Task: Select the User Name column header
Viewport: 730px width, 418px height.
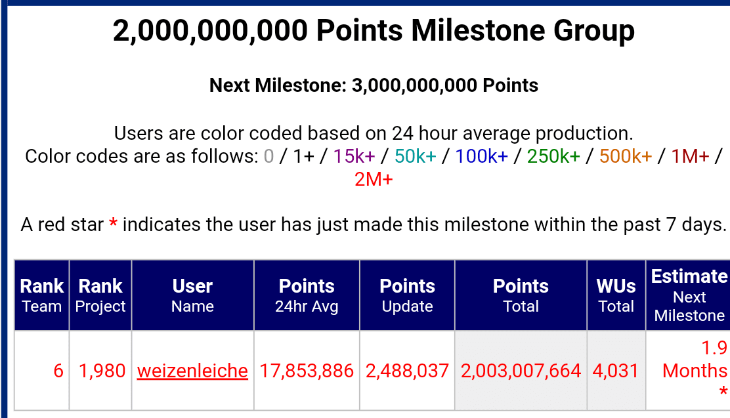Action: [x=193, y=295]
